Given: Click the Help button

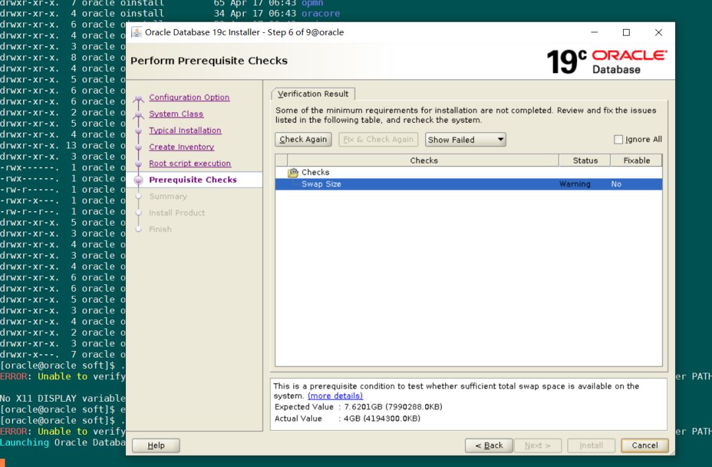Looking at the screenshot, I should coord(156,446).
